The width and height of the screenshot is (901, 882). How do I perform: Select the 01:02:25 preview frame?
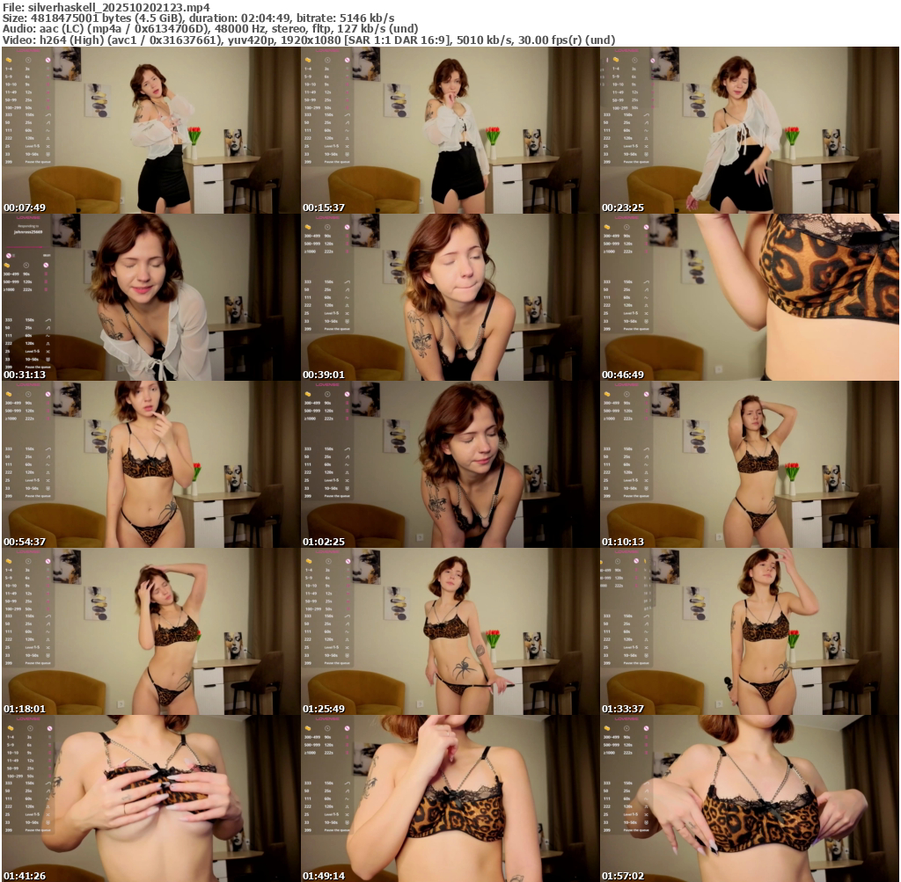click(450, 464)
